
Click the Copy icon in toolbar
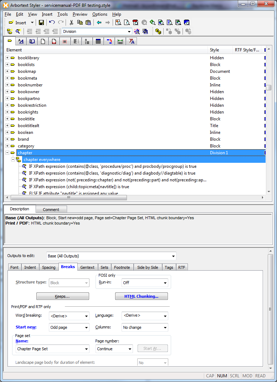pyautogui.click(x=80, y=22)
